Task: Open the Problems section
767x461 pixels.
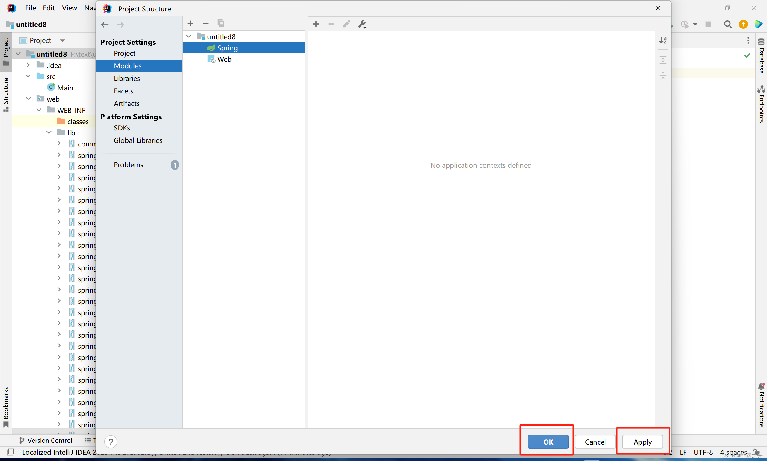Action: tap(128, 165)
